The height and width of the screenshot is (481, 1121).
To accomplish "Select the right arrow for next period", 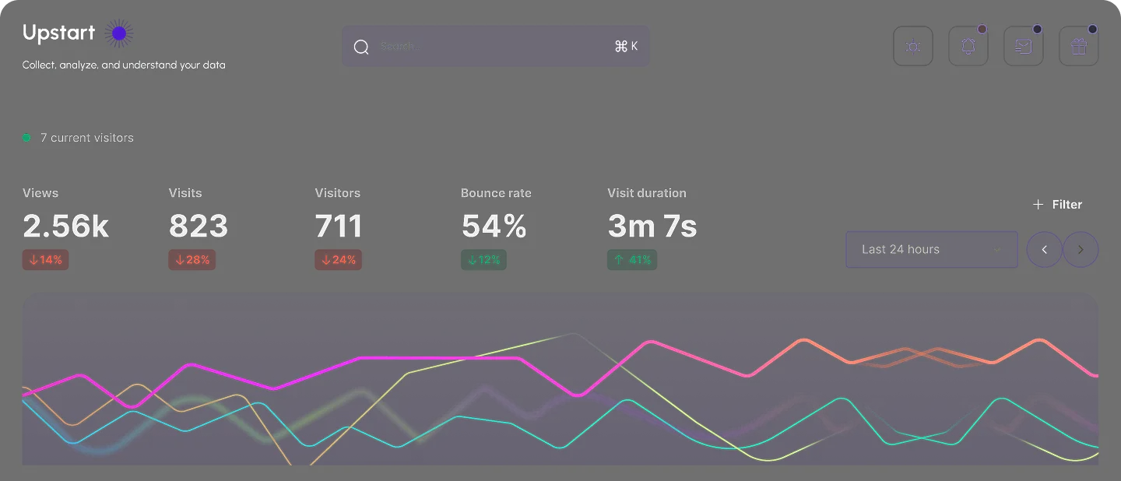I will tap(1081, 249).
